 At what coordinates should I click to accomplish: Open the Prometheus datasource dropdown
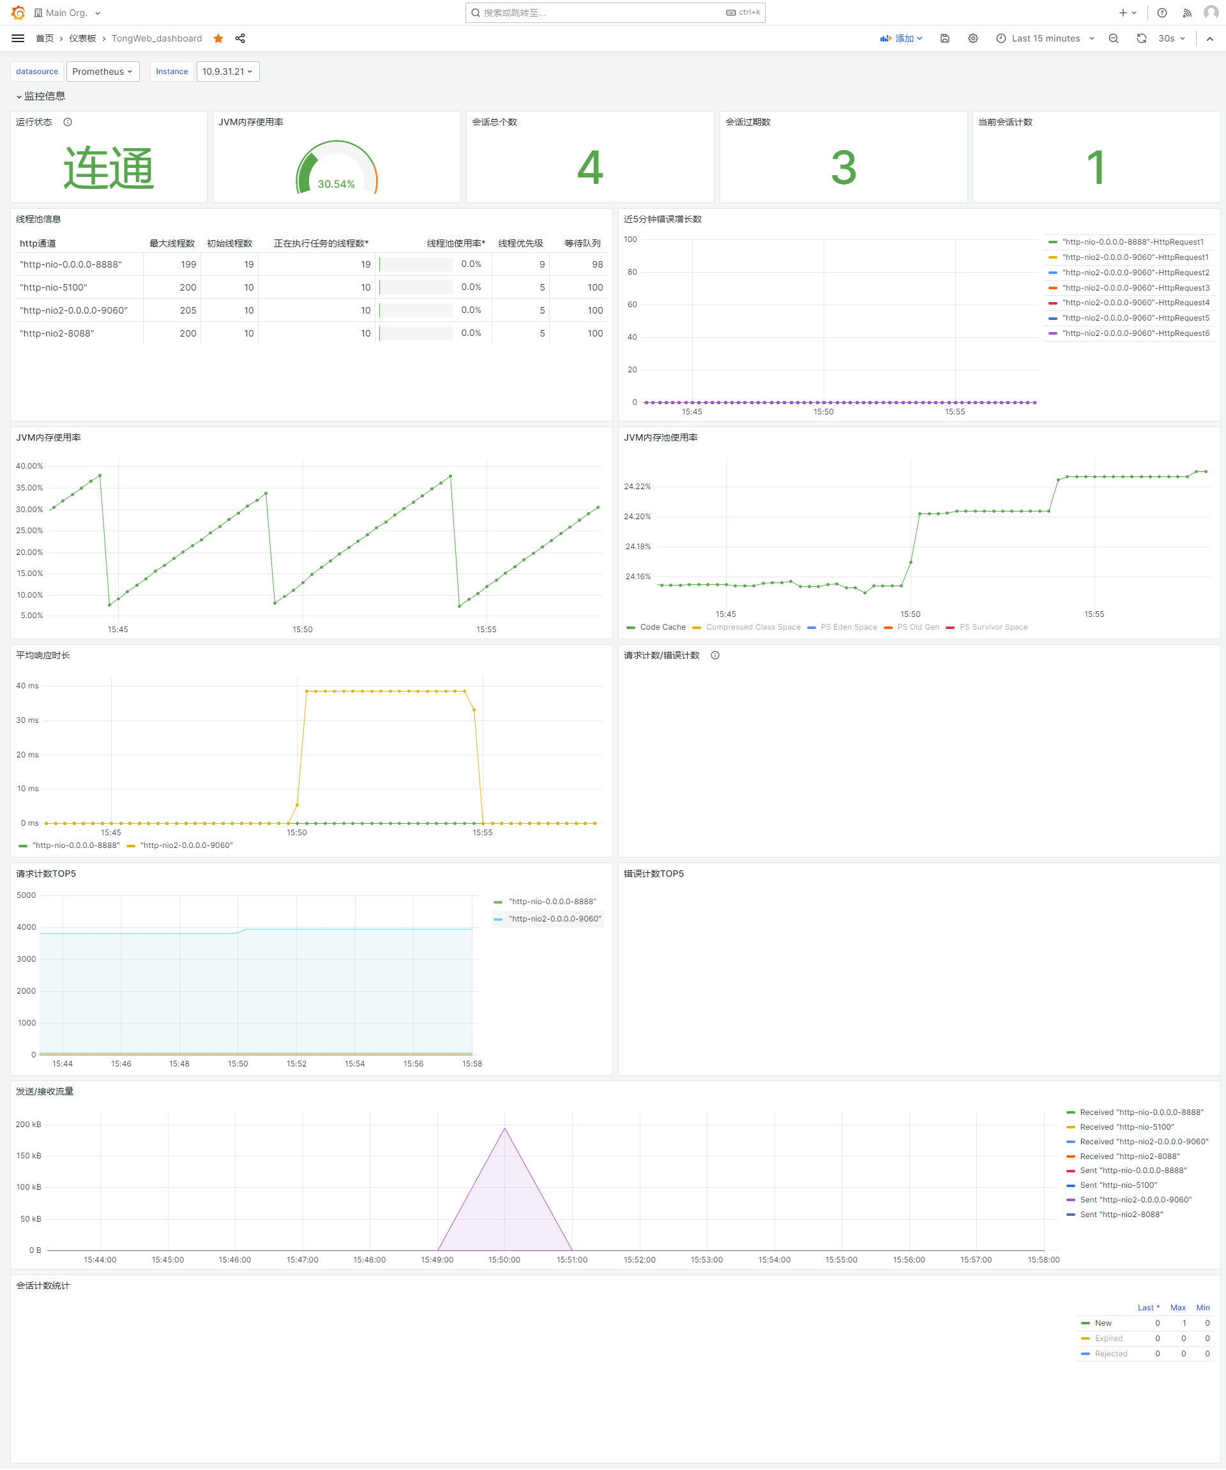pos(102,72)
